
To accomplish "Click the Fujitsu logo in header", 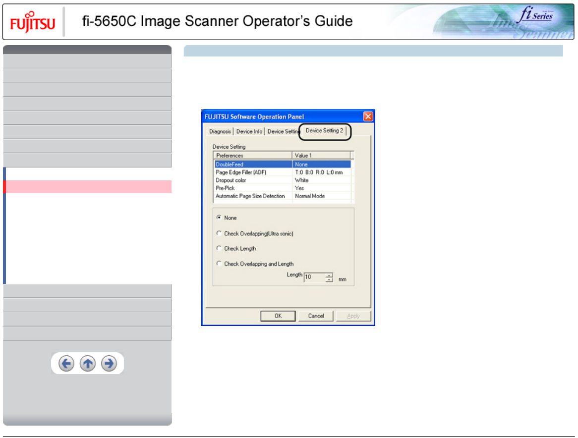I will click(x=33, y=22).
